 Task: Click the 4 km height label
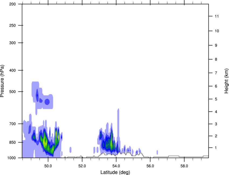pyautogui.click(x=216, y=112)
